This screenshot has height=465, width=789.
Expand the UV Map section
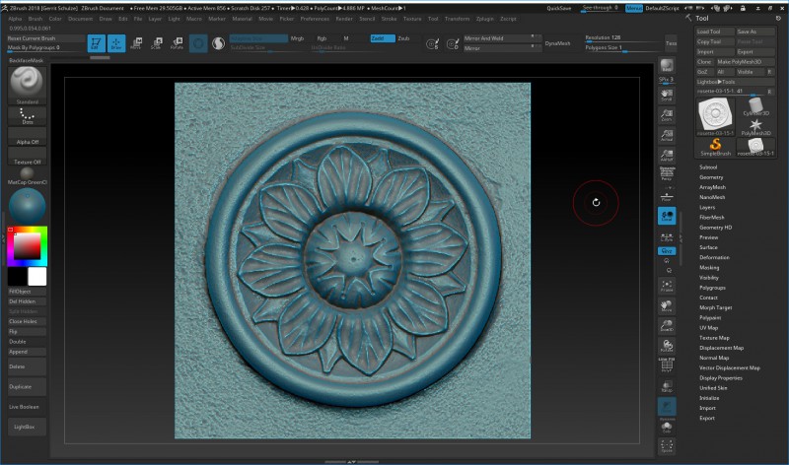pyautogui.click(x=708, y=328)
